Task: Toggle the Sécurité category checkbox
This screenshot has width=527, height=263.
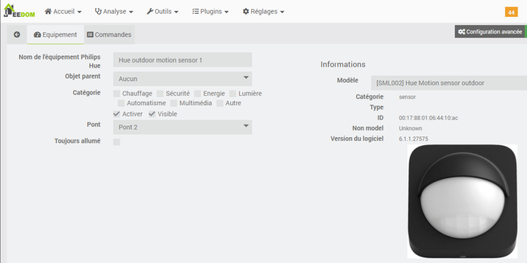Action: (x=160, y=93)
